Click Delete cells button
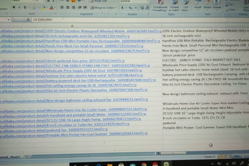The image size is (249, 166). (x=207, y=6)
